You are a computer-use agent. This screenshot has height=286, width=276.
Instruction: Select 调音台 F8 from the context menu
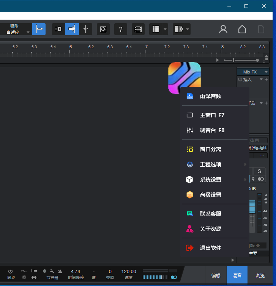[x=212, y=130]
